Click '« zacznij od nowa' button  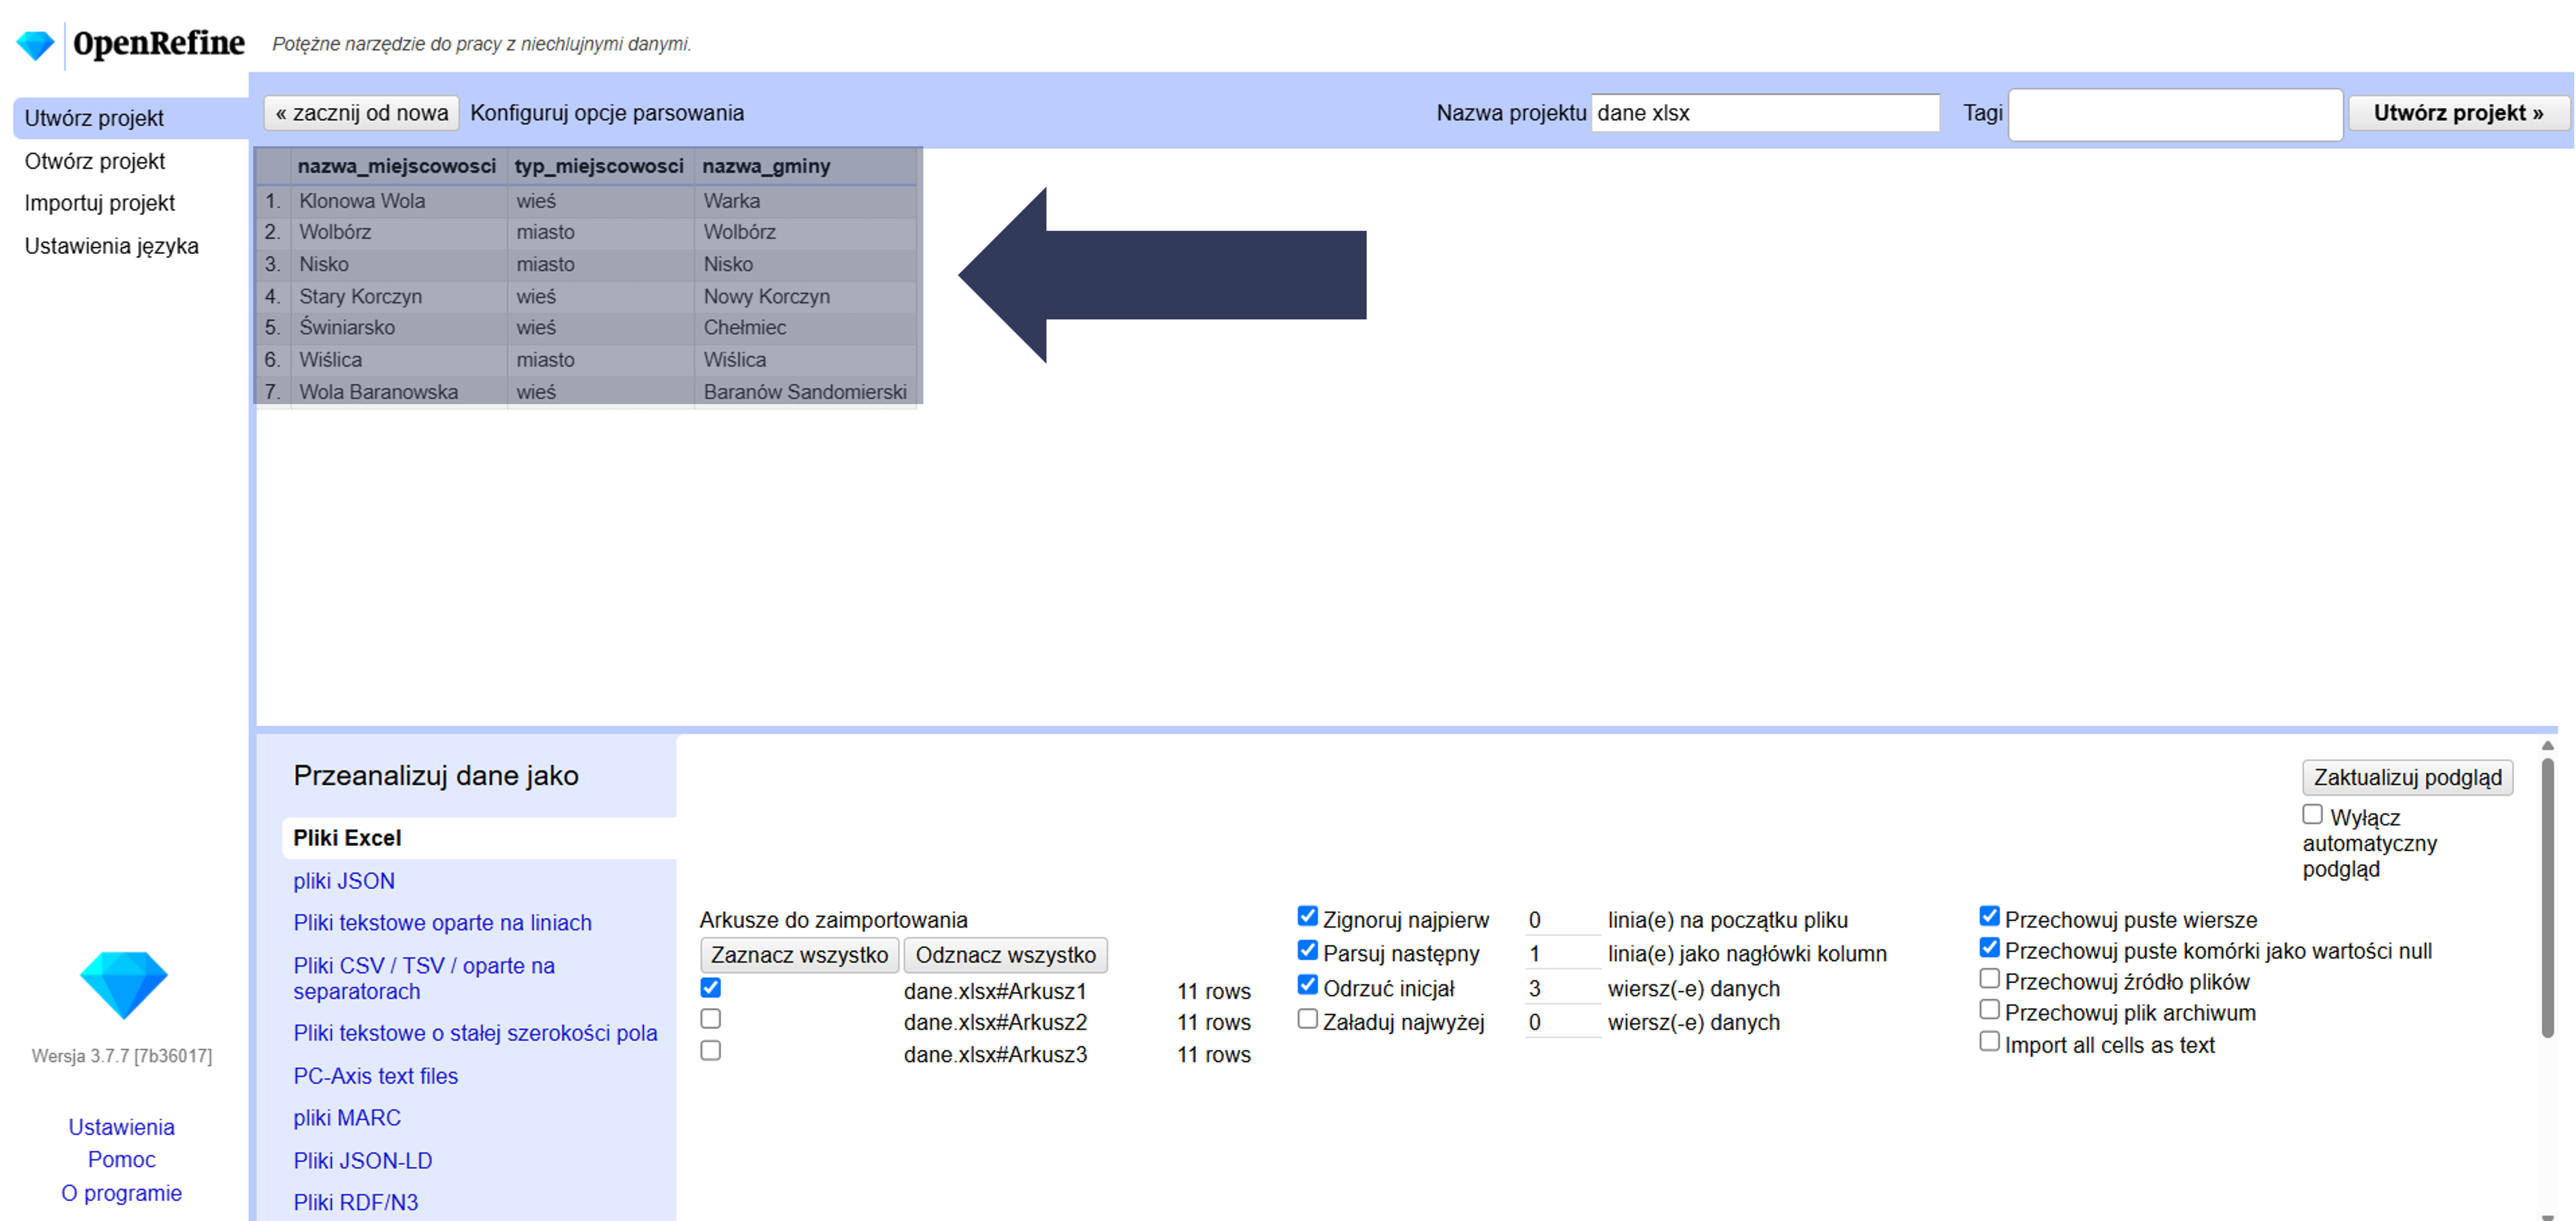[x=361, y=113]
